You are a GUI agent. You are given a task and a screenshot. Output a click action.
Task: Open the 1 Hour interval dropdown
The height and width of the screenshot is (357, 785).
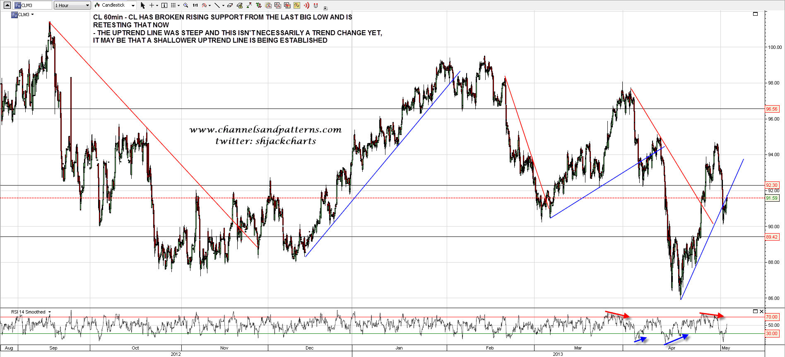tap(72, 5)
